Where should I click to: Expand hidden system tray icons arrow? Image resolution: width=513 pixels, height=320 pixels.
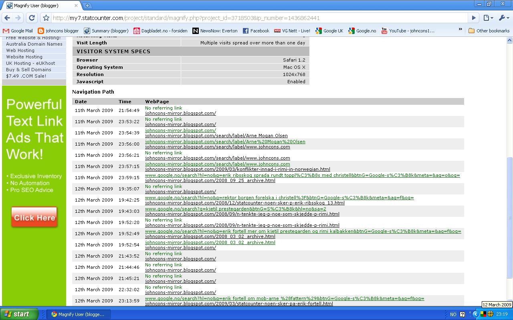[x=476, y=314]
